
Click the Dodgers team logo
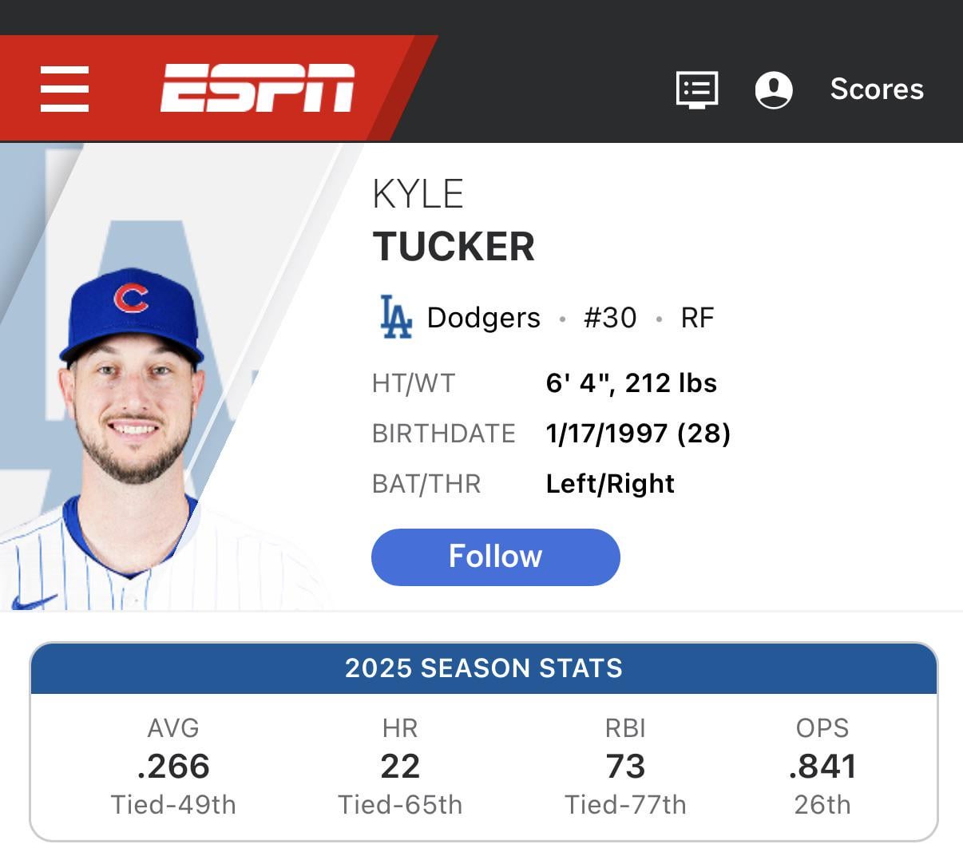(395, 318)
